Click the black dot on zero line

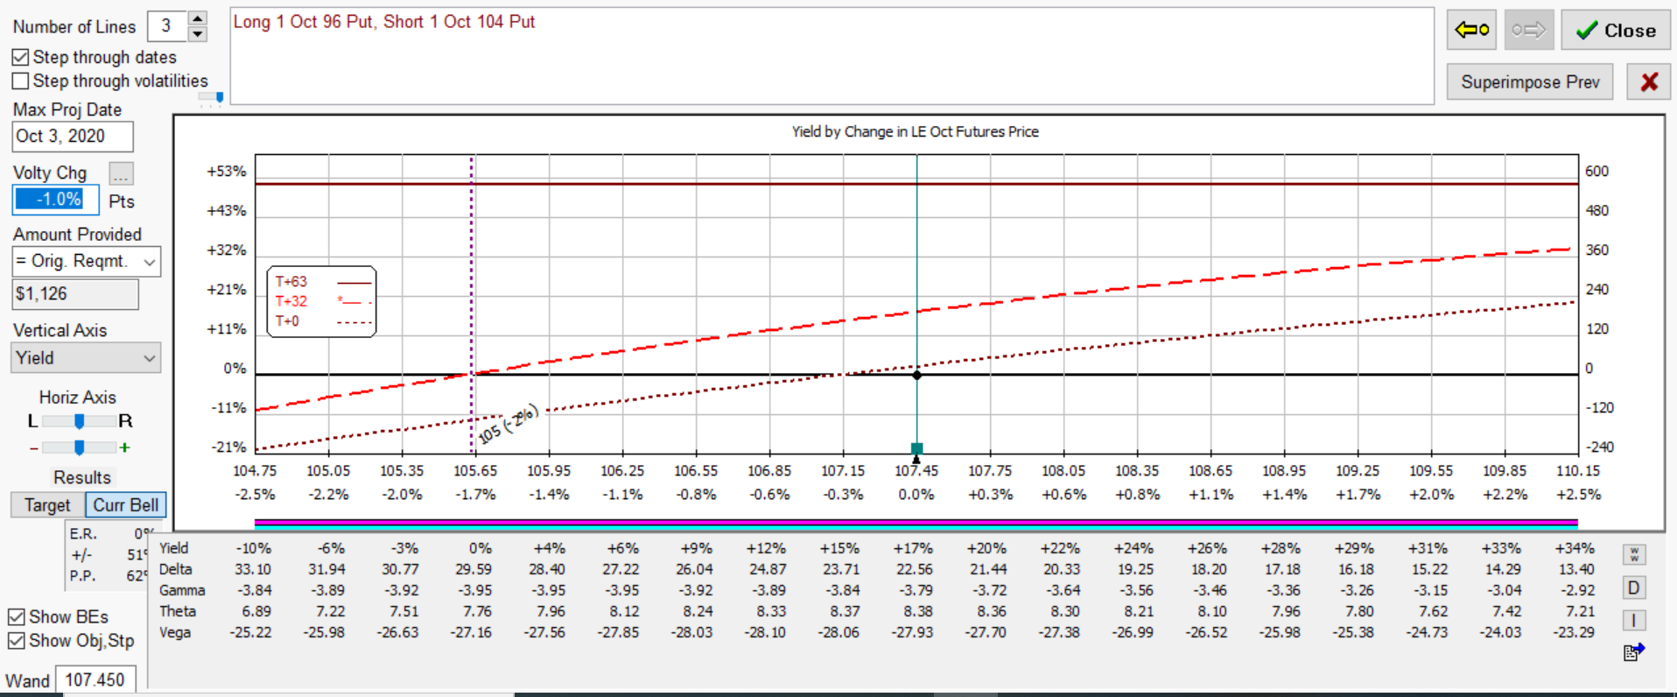(916, 375)
